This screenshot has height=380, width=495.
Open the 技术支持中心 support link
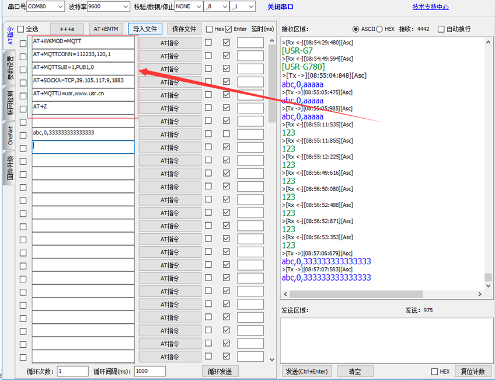coord(431,7)
